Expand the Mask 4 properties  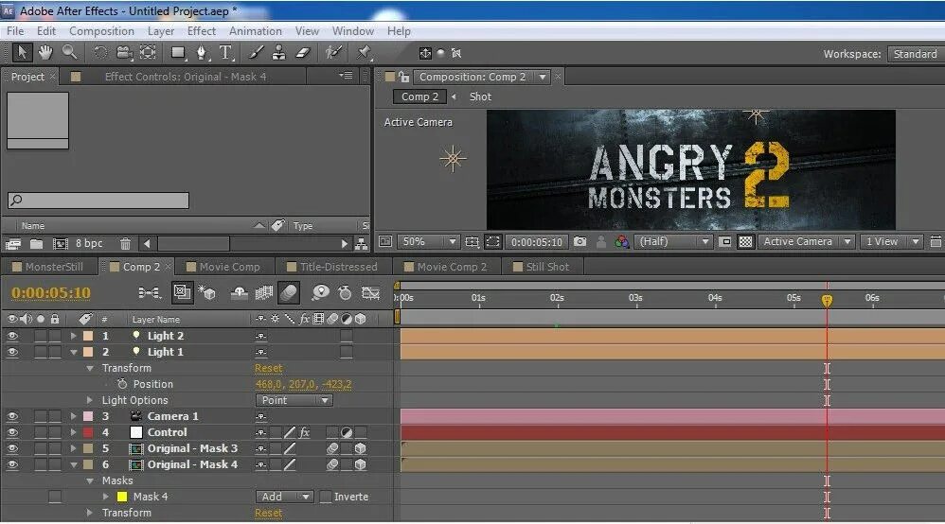(x=105, y=497)
